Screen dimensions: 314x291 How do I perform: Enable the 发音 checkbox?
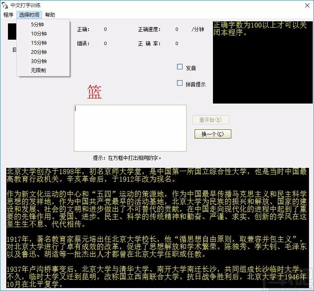[180, 67]
